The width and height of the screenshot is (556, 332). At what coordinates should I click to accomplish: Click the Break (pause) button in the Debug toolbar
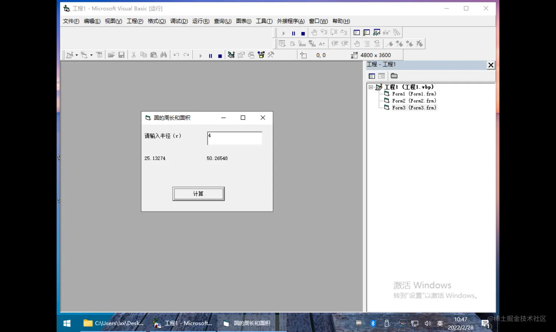(x=293, y=33)
